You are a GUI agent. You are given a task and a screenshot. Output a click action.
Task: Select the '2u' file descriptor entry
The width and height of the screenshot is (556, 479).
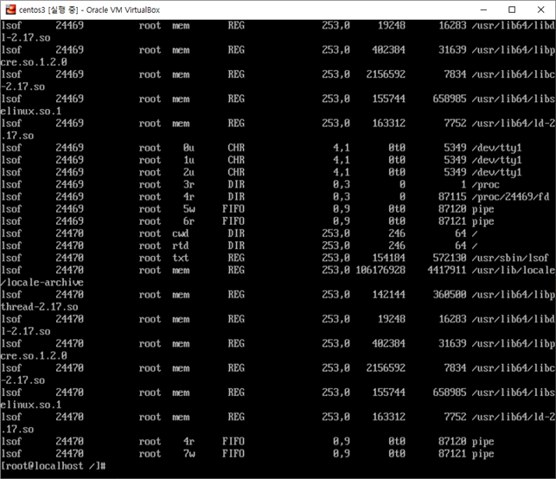coord(189,172)
